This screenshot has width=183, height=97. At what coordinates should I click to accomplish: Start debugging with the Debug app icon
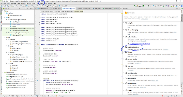149,6
